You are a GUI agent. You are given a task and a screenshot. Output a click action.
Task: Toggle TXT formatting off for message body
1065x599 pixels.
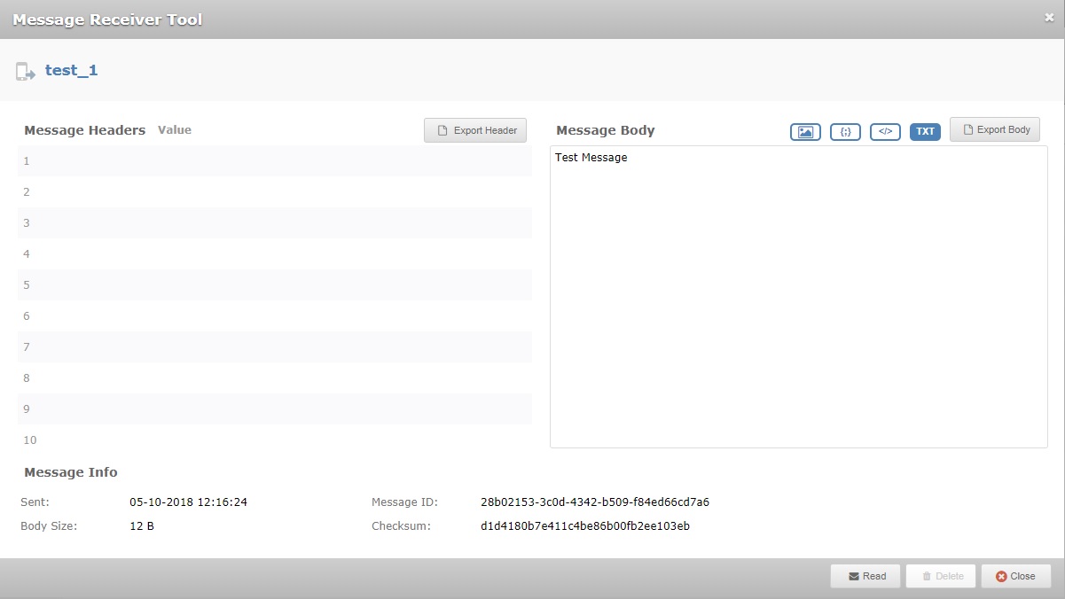(925, 131)
